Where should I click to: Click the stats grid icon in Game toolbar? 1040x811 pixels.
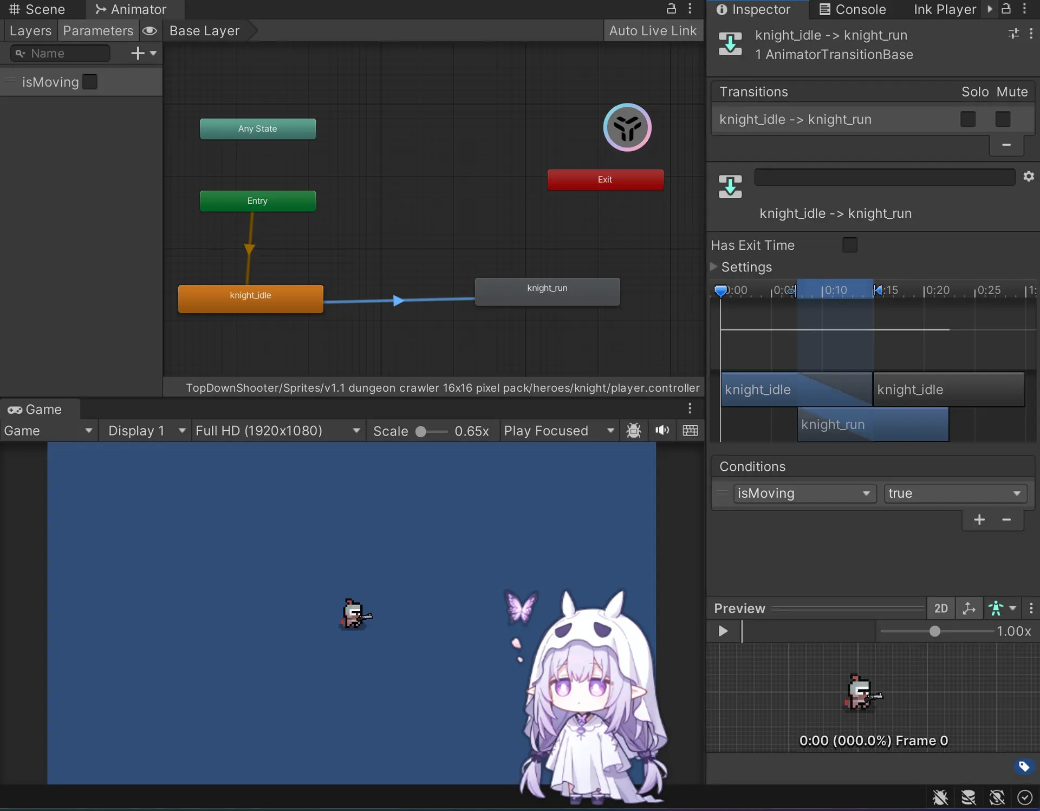(x=690, y=431)
